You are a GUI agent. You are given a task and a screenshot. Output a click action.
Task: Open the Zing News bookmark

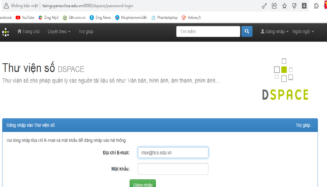[x=100, y=18]
